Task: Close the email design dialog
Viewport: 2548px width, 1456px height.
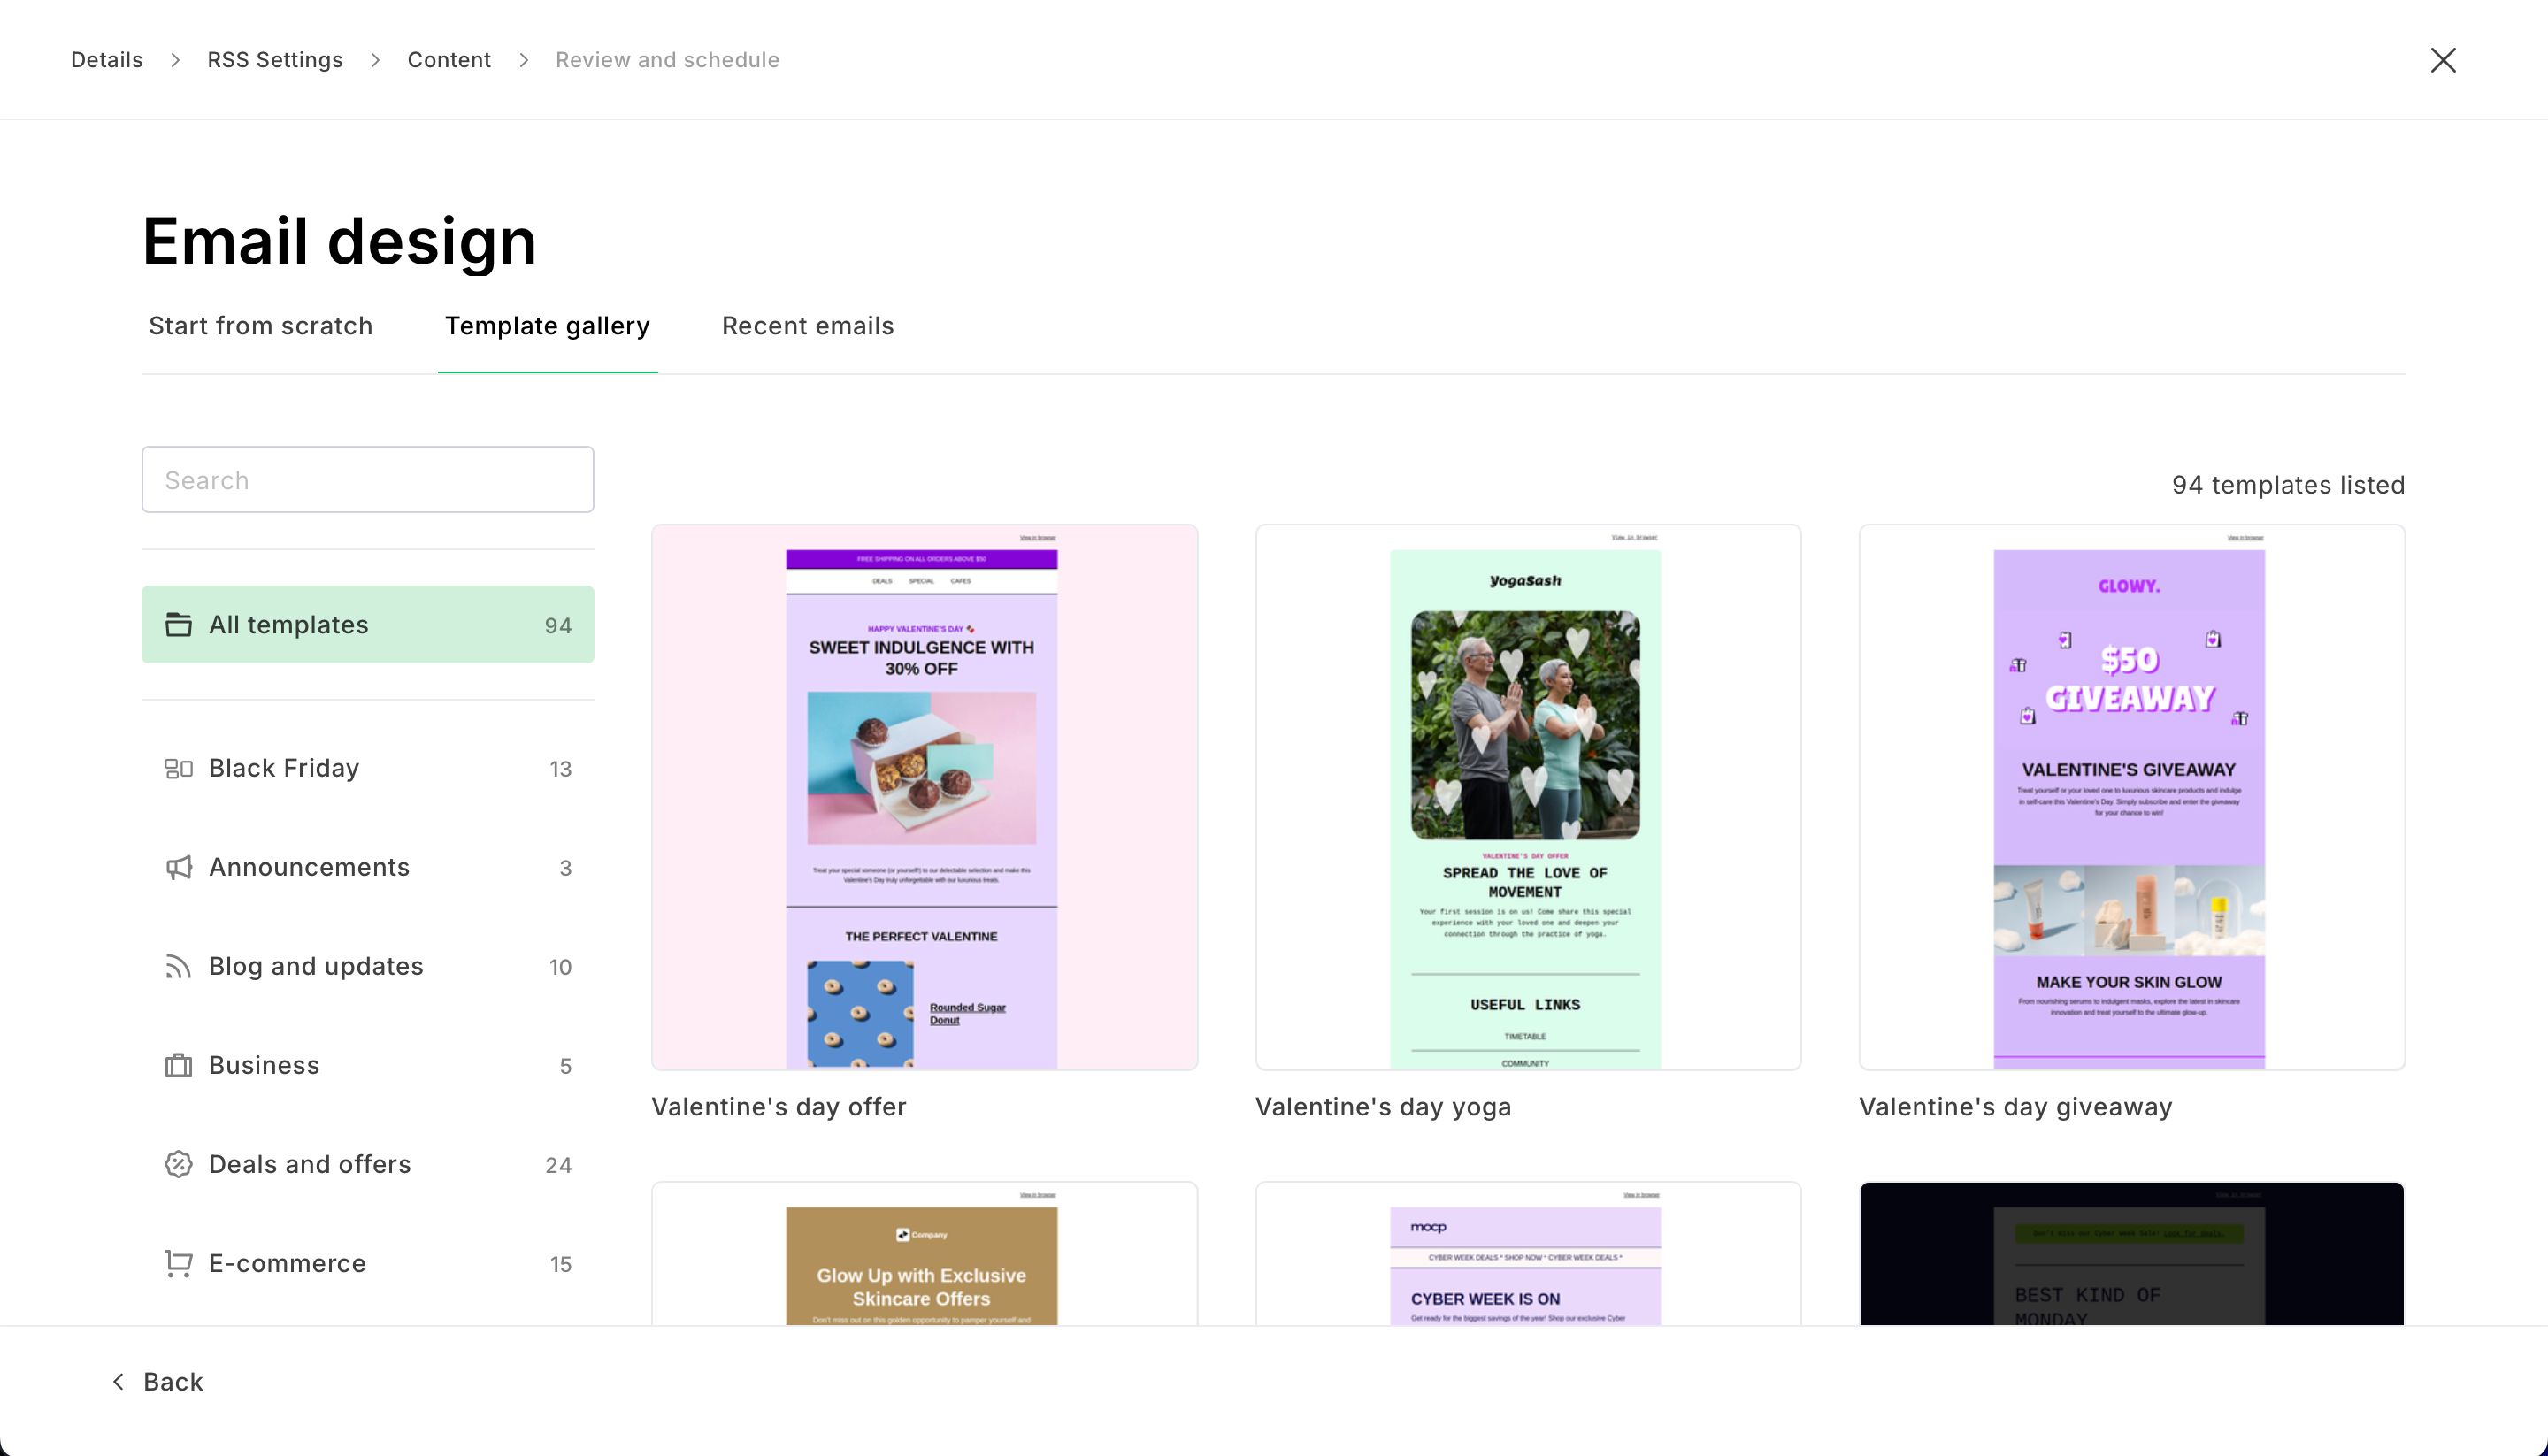Action: [x=2443, y=60]
